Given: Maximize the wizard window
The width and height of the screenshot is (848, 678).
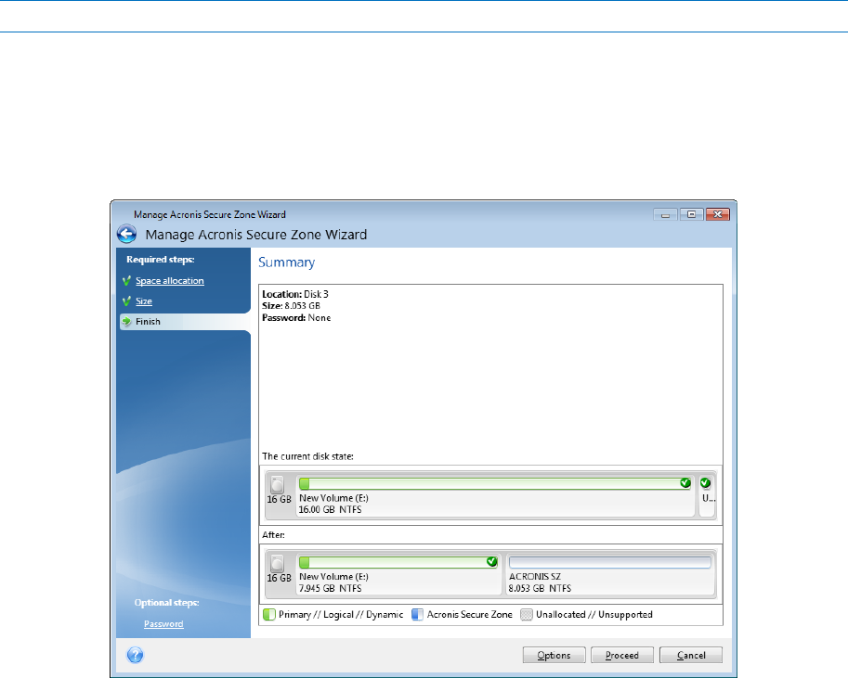Looking at the screenshot, I should tap(691, 214).
